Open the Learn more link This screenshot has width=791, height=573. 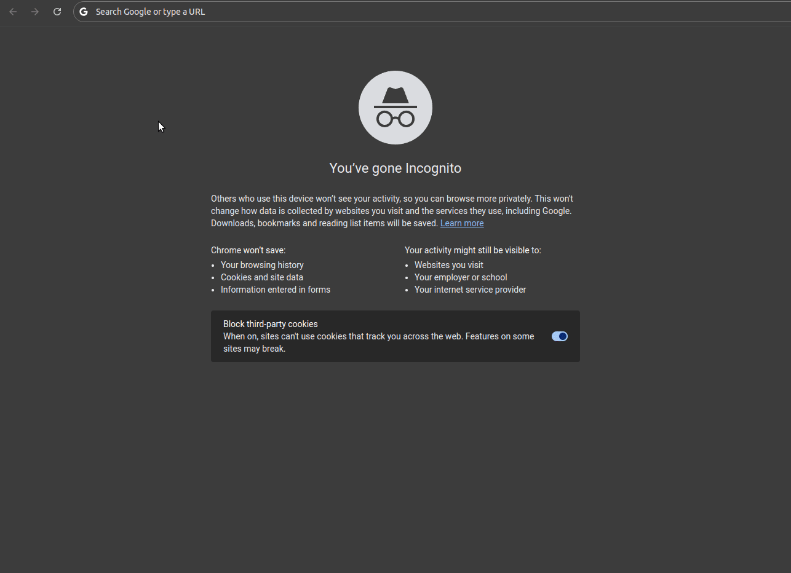(462, 223)
